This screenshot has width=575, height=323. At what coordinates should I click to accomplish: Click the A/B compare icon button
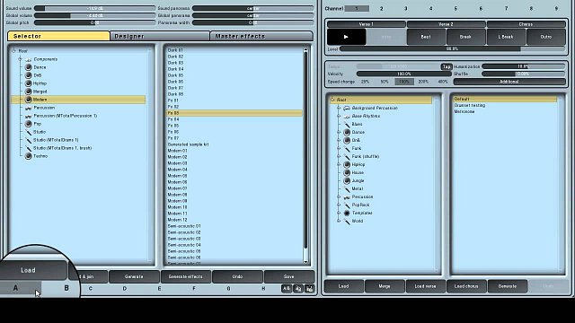click(x=287, y=289)
